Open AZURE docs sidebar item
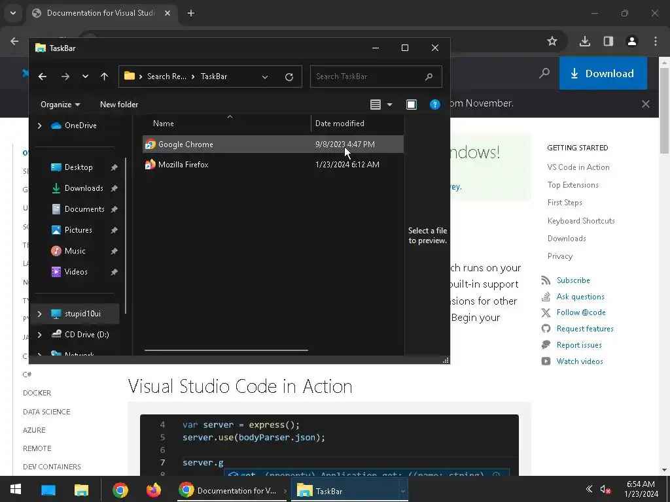Image resolution: width=670 pixels, height=502 pixels. [x=34, y=430]
